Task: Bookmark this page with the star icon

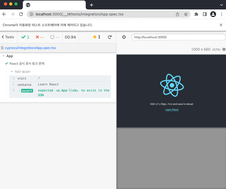Action: (x=186, y=14)
